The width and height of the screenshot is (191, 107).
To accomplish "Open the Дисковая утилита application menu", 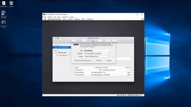I will [54, 19].
